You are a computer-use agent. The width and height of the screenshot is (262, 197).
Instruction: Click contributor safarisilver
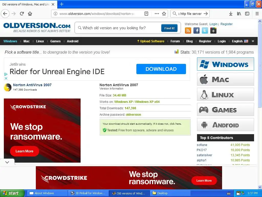(x=204, y=155)
